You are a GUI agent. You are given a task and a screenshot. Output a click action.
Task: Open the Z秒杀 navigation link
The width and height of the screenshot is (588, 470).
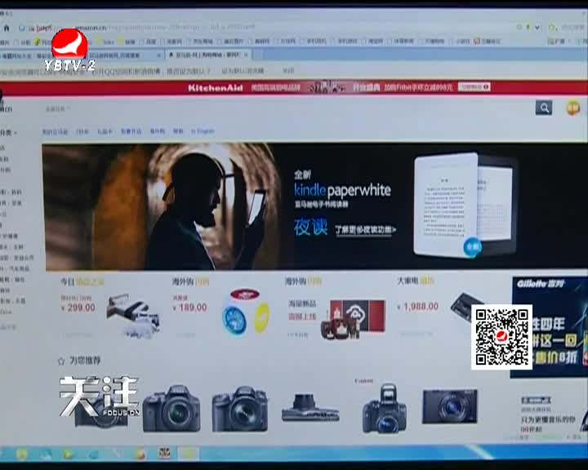(82, 131)
